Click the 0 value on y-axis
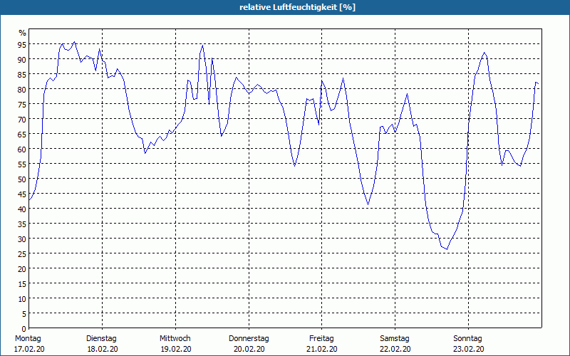This screenshot has width=570, height=356. click(x=24, y=329)
